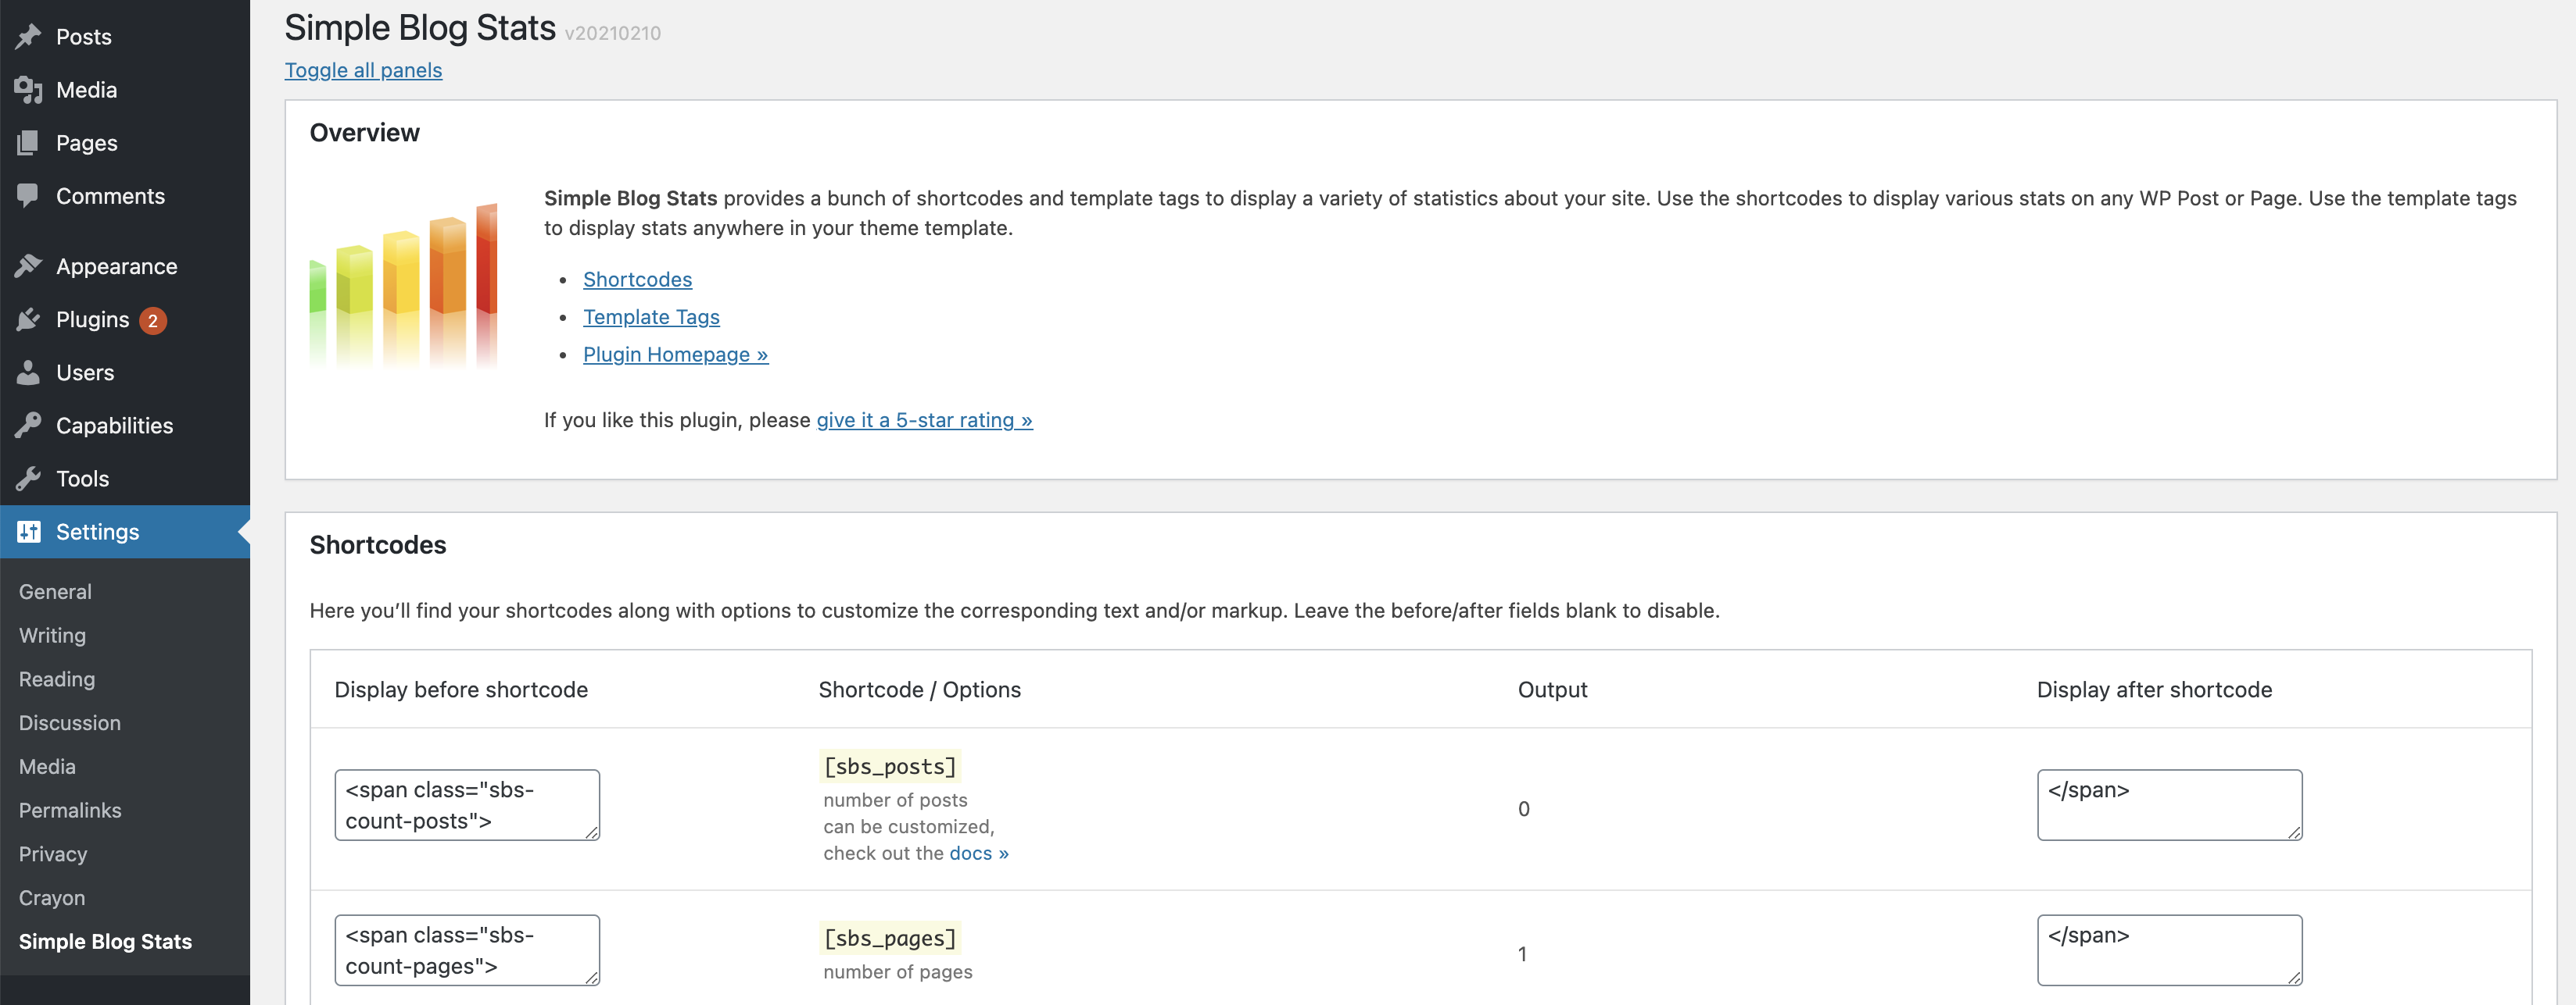2576x1005 pixels.
Task: Follow the Template Tags link
Action: 651,317
